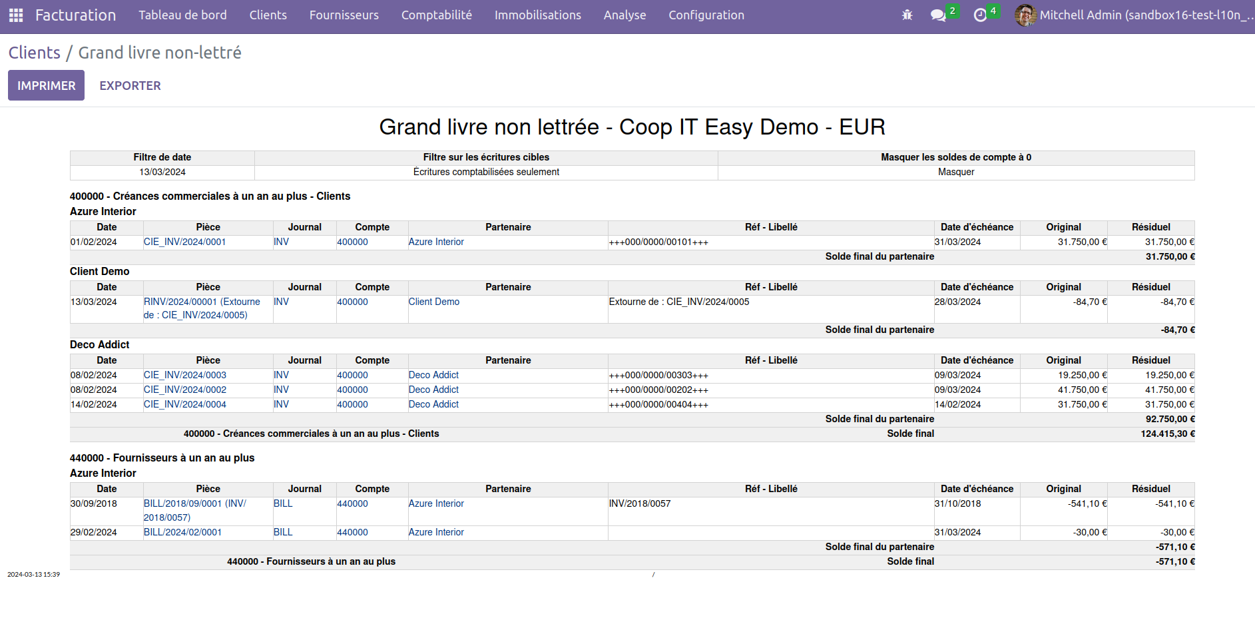Click 440000 - Fournisseurs section heading
1255x622 pixels.
point(162,458)
